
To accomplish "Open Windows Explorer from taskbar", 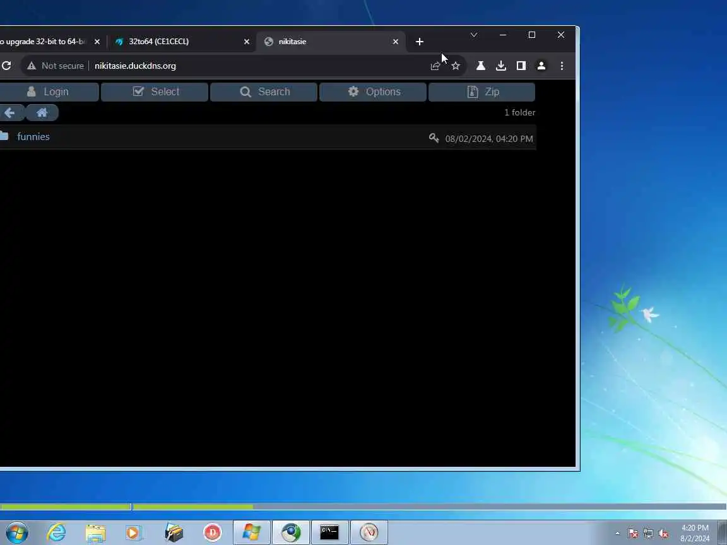I will point(95,532).
